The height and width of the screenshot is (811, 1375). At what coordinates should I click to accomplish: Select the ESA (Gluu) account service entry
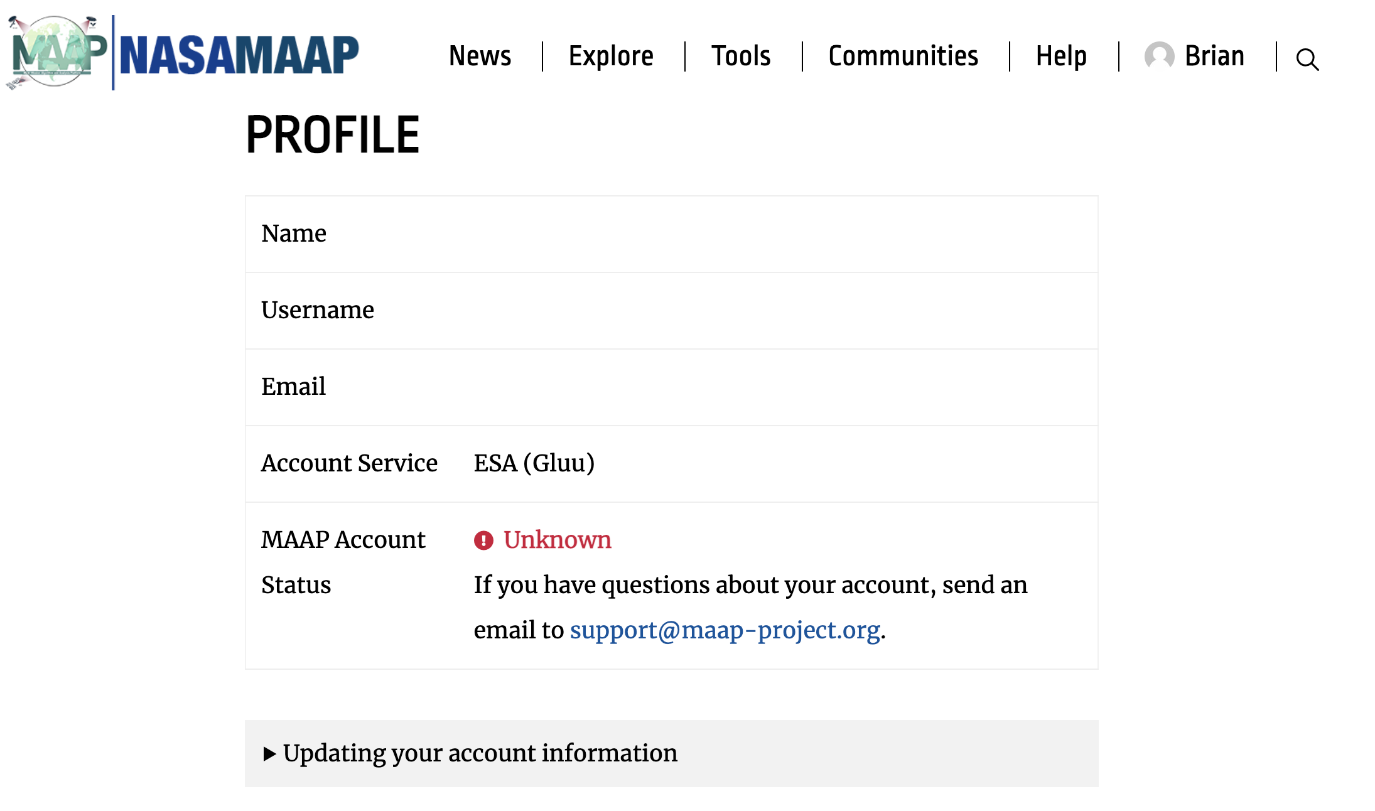pyautogui.click(x=534, y=463)
